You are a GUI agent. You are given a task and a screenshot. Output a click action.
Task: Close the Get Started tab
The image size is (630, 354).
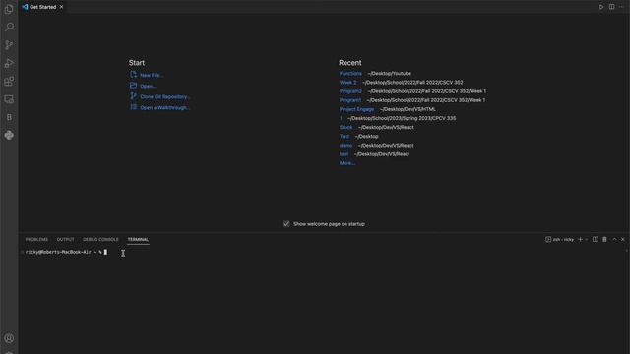61,7
